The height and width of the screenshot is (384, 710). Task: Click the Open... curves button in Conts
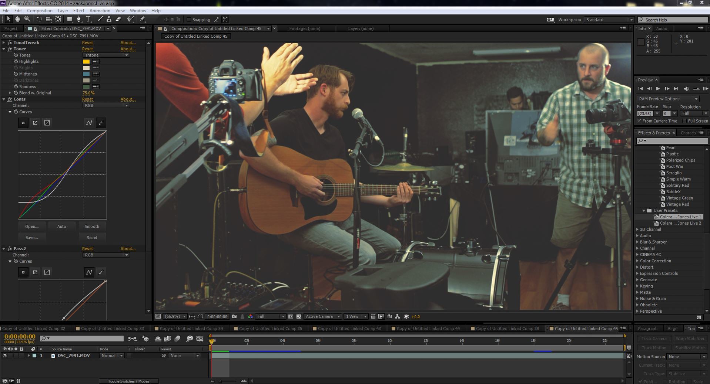(32, 227)
